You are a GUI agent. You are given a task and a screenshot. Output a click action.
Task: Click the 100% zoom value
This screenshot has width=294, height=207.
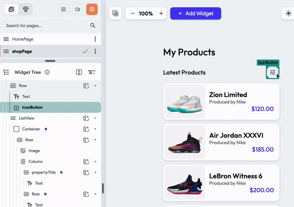click(146, 14)
